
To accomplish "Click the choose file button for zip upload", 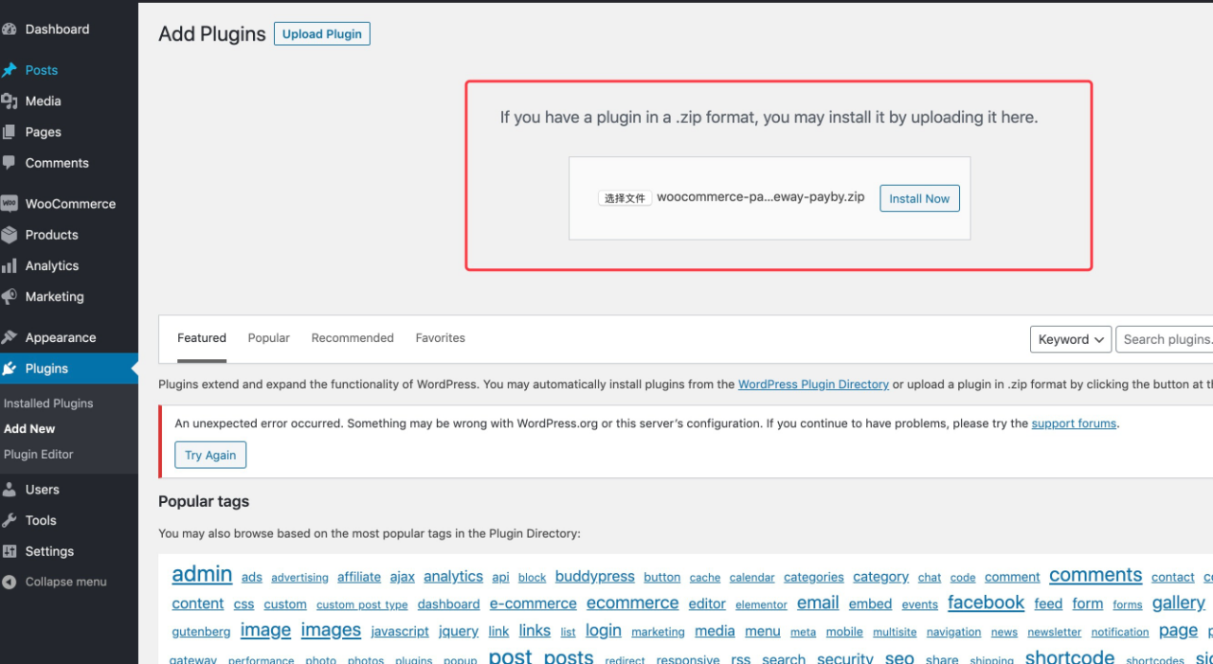I will [x=625, y=198].
